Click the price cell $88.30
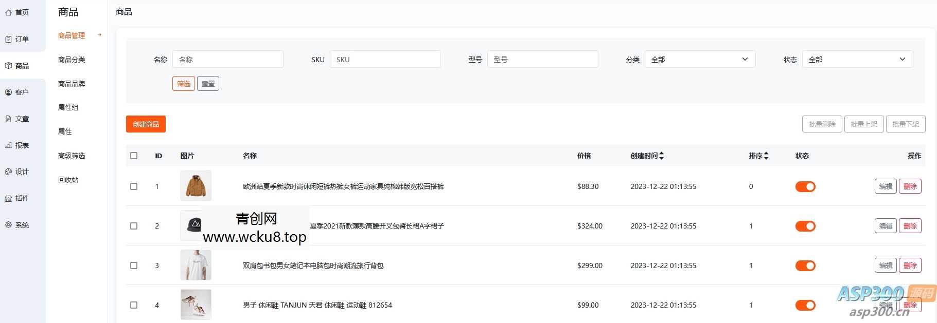 (x=588, y=186)
